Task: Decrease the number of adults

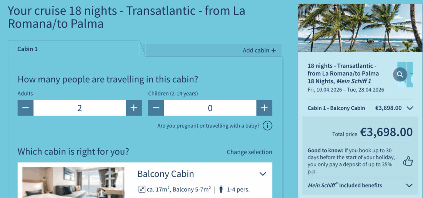Action: click(25, 108)
